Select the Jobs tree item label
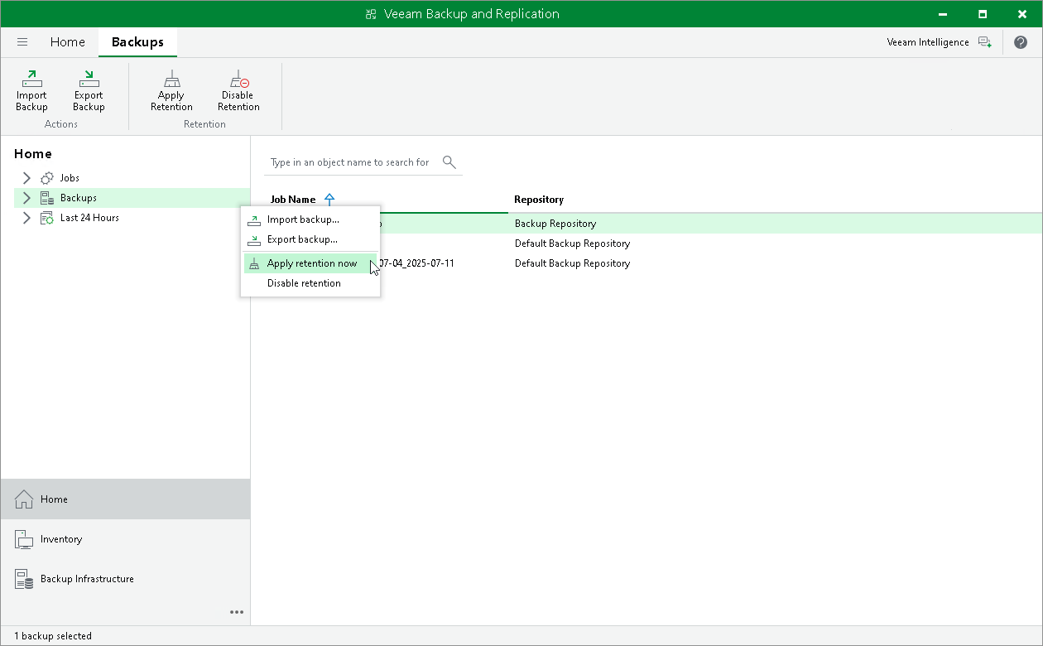The height and width of the screenshot is (646, 1043). pyautogui.click(x=70, y=178)
